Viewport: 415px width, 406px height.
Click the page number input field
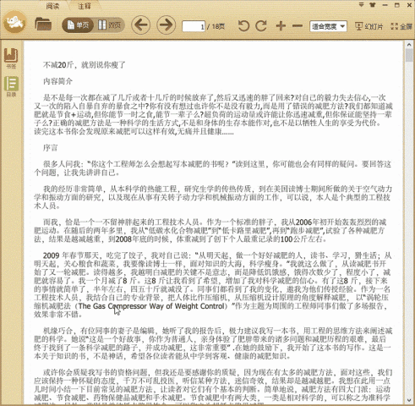click(194, 26)
